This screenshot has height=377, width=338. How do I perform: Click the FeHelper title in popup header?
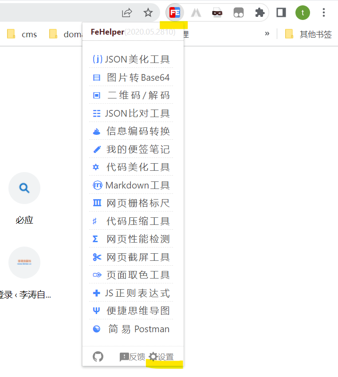click(x=107, y=32)
